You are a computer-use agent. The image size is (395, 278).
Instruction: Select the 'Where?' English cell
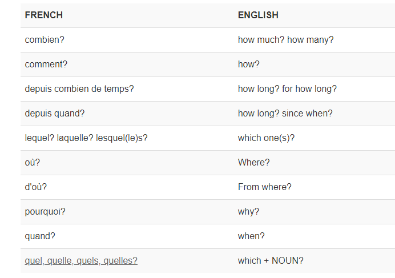click(254, 163)
